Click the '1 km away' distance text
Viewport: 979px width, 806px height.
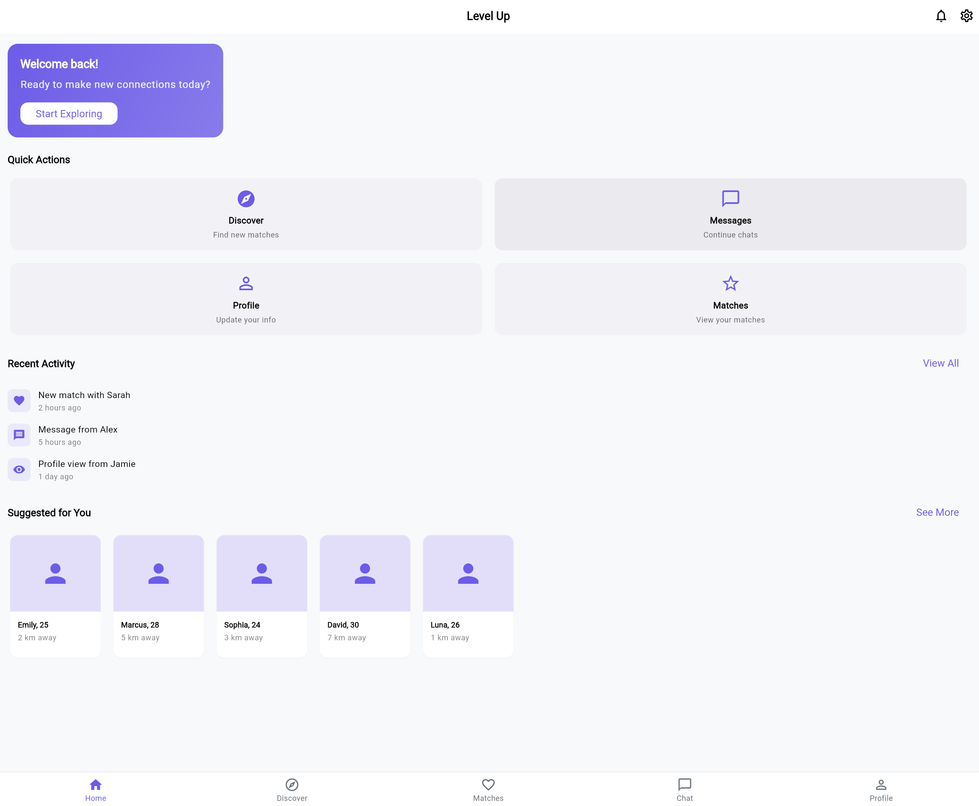[x=450, y=637]
